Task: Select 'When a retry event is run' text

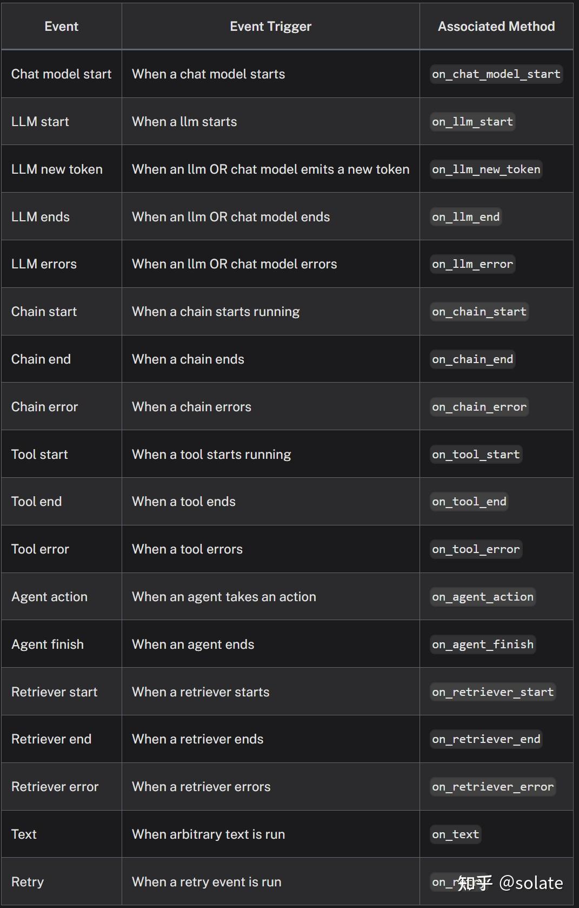Action: click(x=207, y=882)
